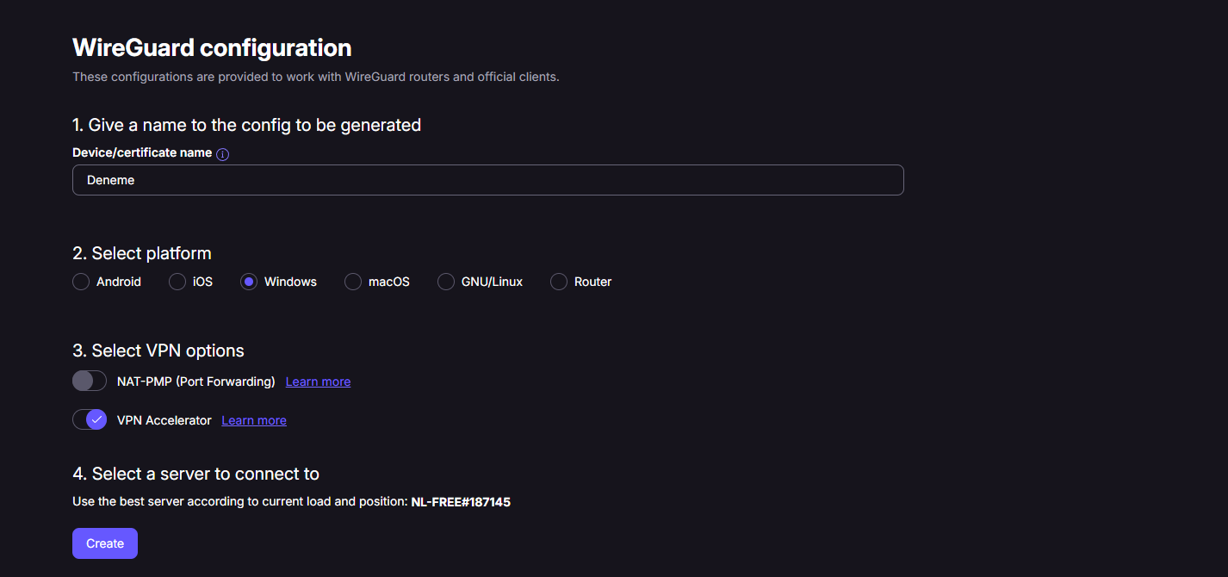Click the Select platform step heading

pos(142,253)
